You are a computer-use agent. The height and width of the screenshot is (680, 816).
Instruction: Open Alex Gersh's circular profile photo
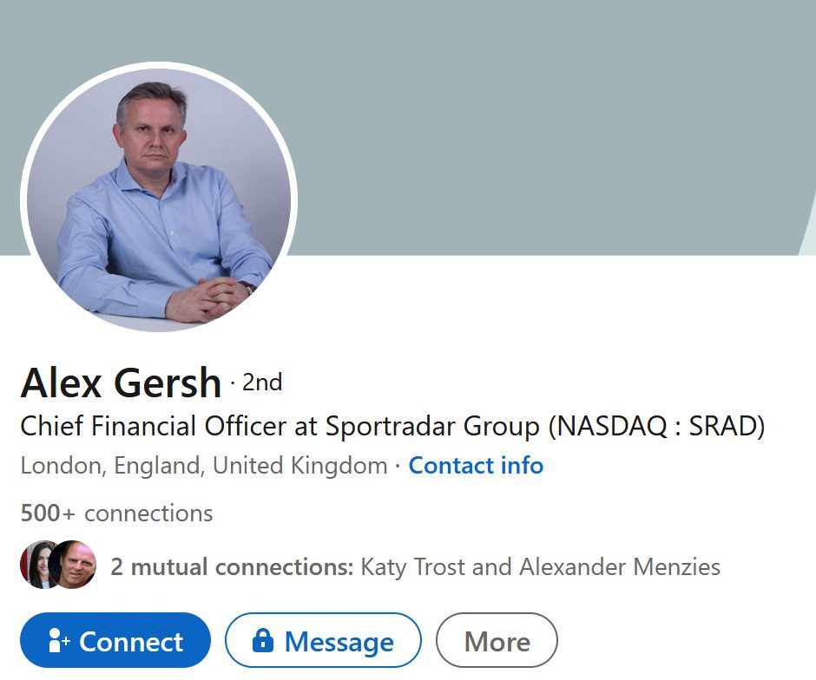pos(159,197)
